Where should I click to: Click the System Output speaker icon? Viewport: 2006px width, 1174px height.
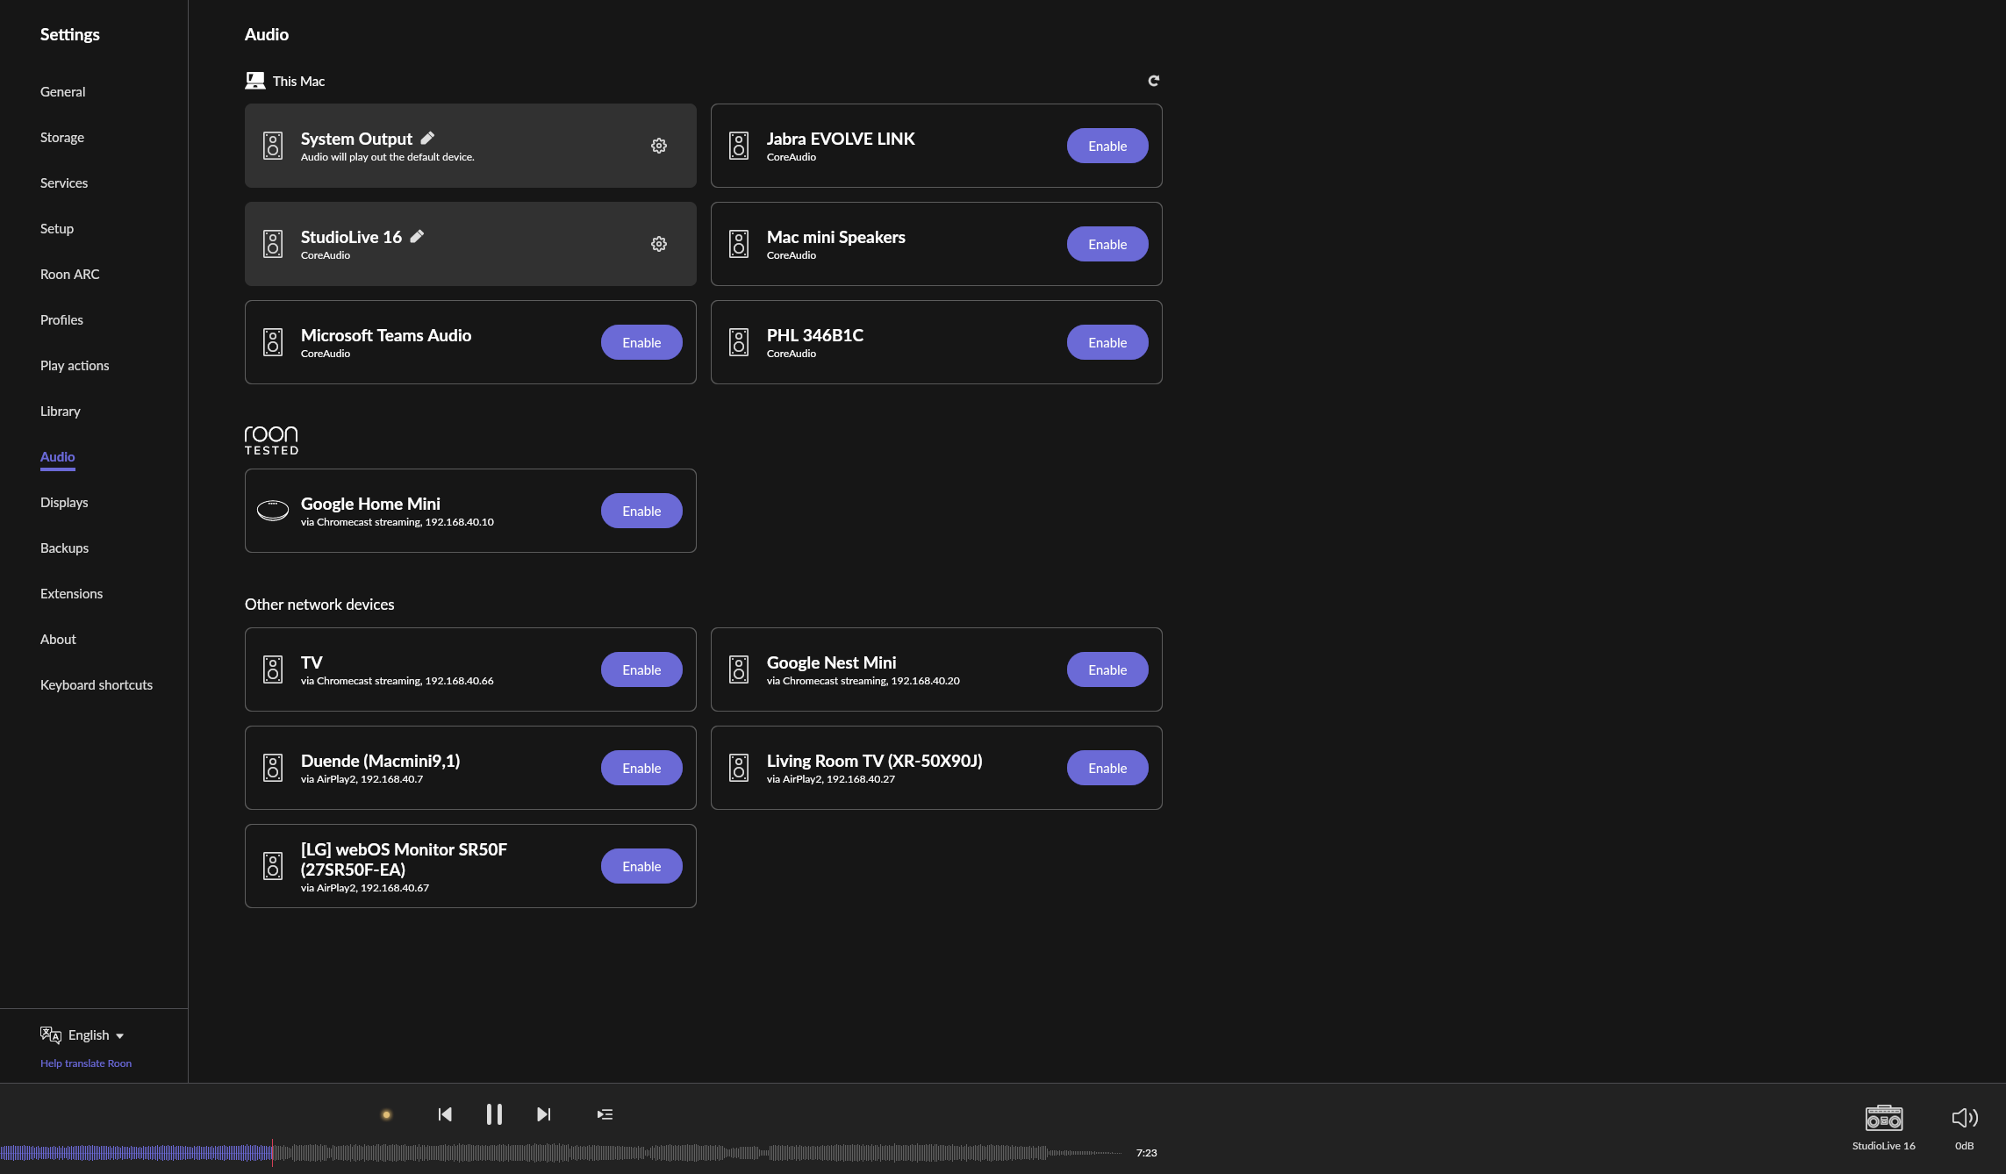(273, 146)
